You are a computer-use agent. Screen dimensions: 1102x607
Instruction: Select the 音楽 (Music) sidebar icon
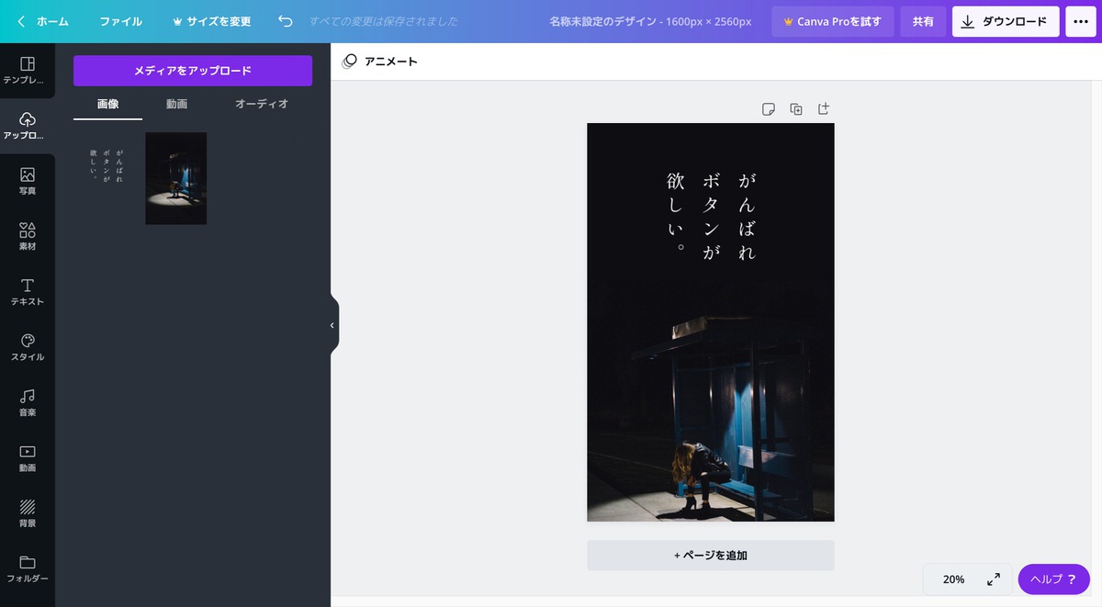pos(27,402)
